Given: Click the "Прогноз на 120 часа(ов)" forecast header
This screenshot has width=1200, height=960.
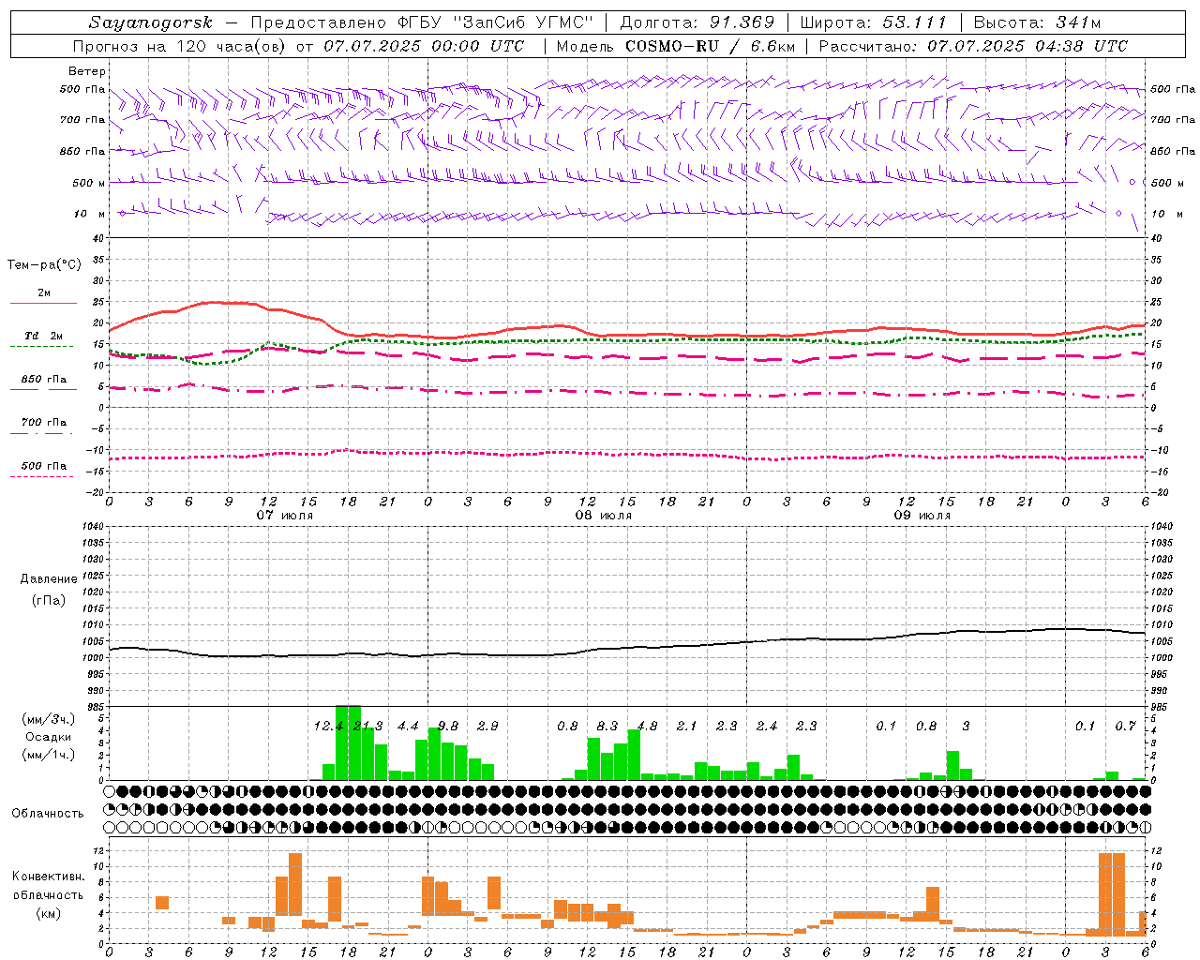Looking at the screenshot, I should pos(180,46).
